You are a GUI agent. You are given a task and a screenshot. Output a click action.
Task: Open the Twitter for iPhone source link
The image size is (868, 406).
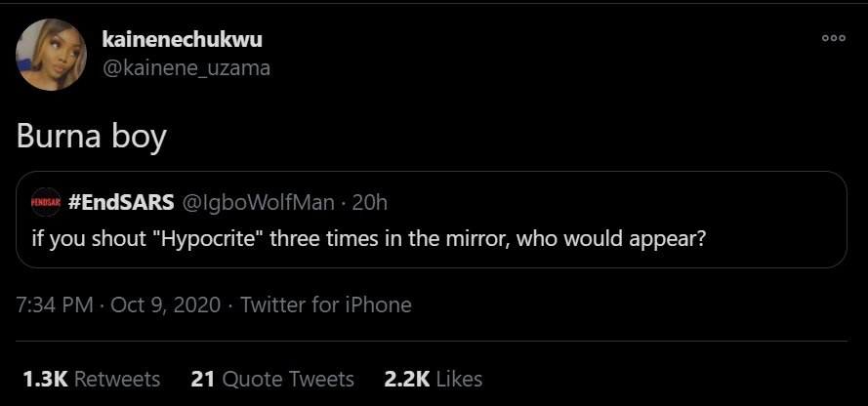325,304
